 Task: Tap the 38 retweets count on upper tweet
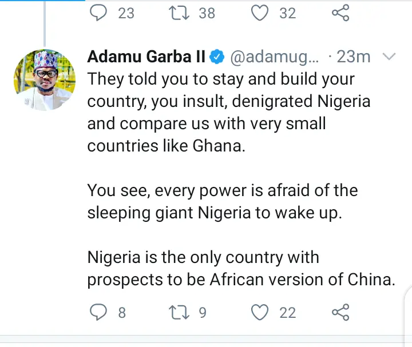coord(207,13)
